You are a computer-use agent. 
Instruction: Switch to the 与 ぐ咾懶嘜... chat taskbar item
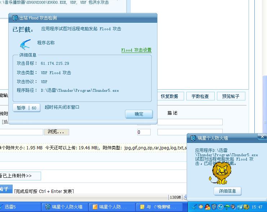point(159,207)
